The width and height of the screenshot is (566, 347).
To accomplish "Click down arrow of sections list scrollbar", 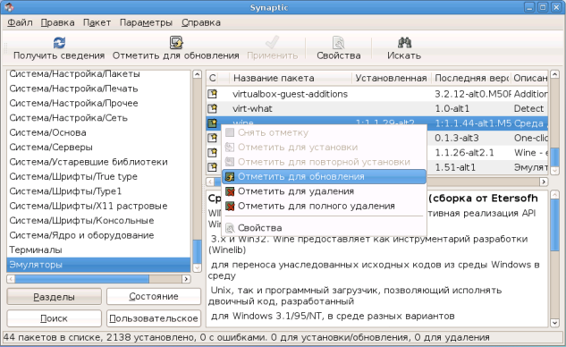I will pos(197,267).
